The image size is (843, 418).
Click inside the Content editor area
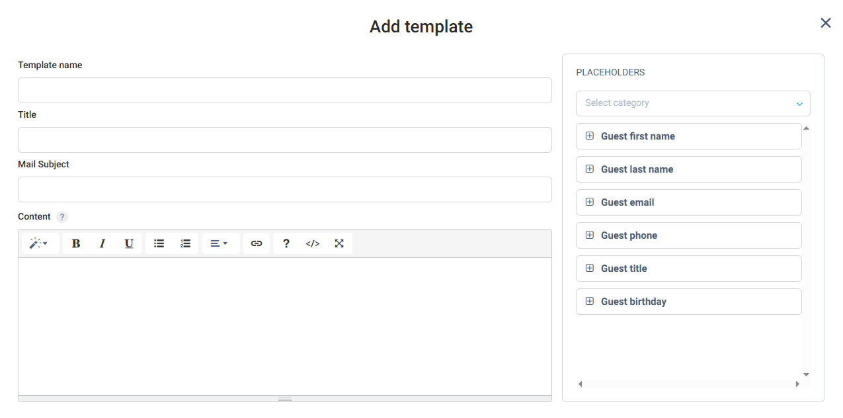click(285, 327)
